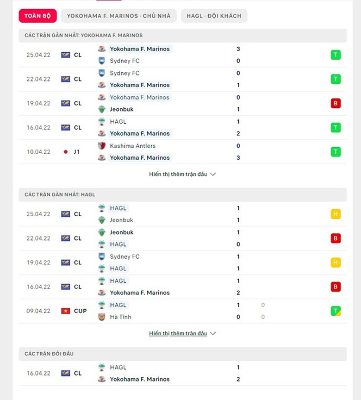Click the yellow H badge for Sydney FC vs HAGL
This screenshot has width=361, height=400.
336,262
